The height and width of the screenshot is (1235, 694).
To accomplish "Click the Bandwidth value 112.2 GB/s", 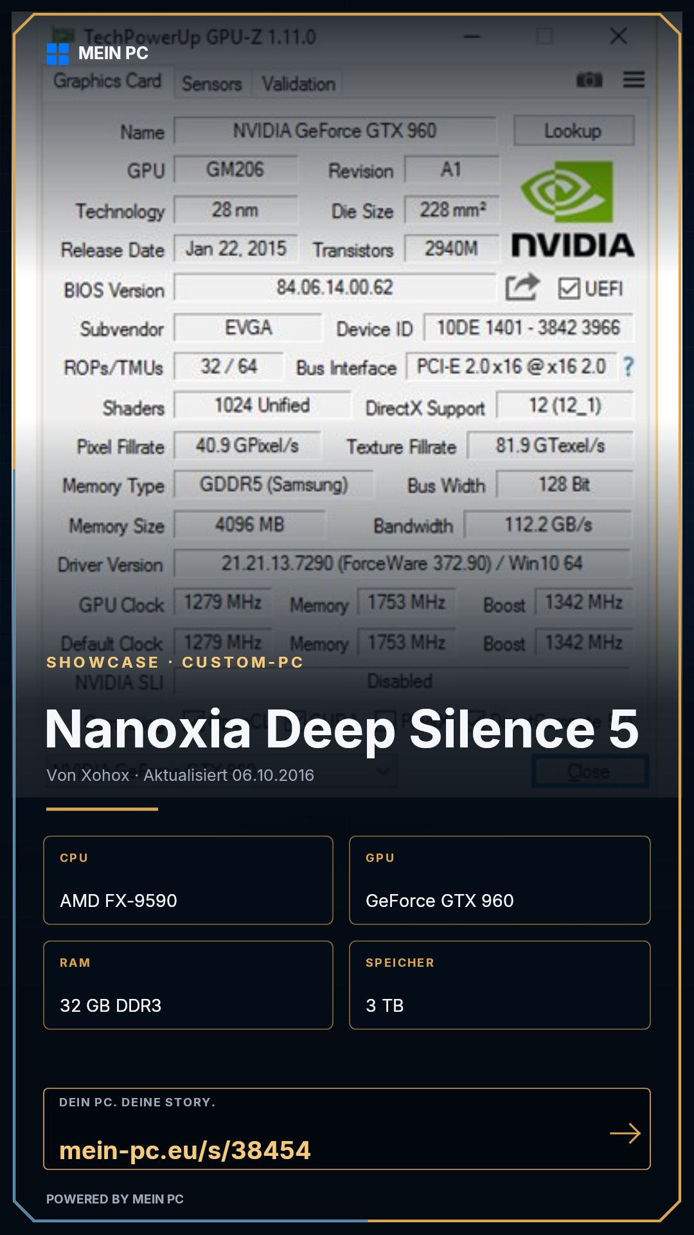I will coord(548,525).
